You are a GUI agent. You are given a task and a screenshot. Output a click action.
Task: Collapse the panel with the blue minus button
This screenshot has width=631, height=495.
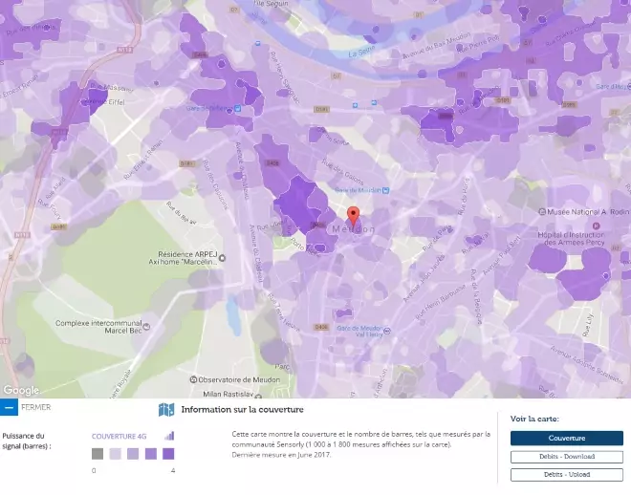coord(9,408)
